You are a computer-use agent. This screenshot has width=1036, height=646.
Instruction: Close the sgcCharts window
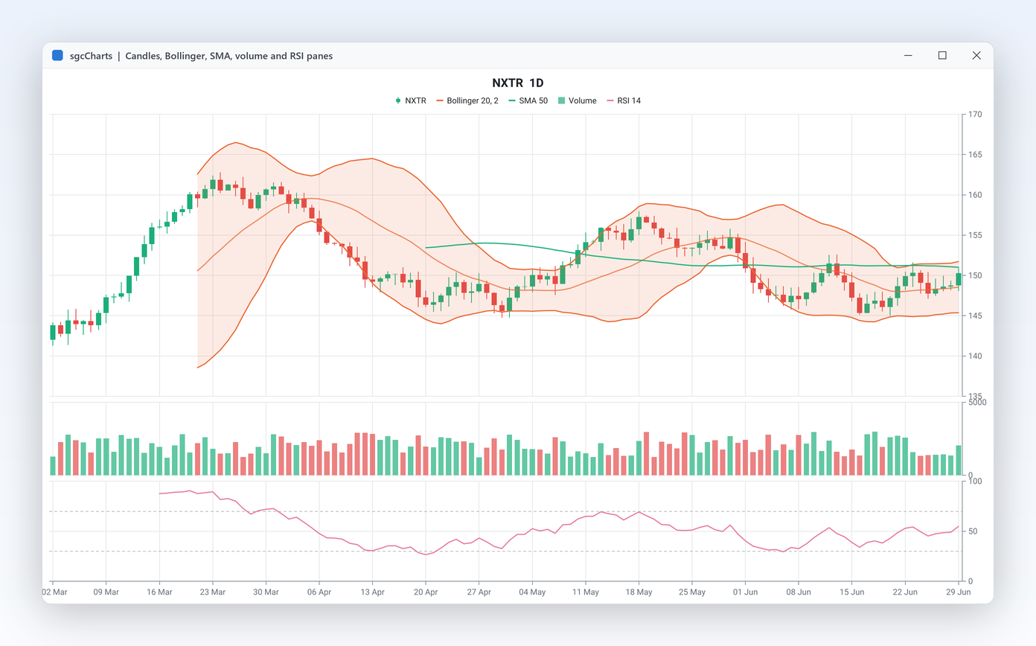pos(976,55)
